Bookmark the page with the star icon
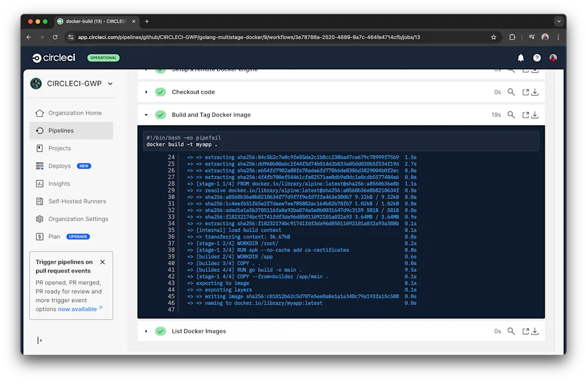The height and width of the screenshot is (382, 587). pos(493,36)
